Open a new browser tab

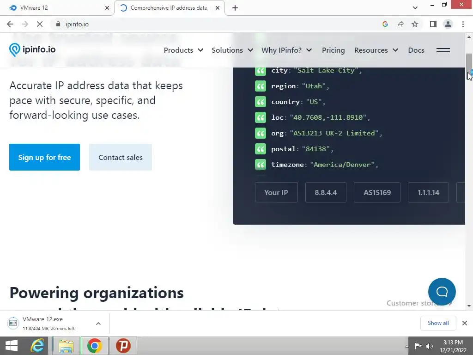coord(235,8)
